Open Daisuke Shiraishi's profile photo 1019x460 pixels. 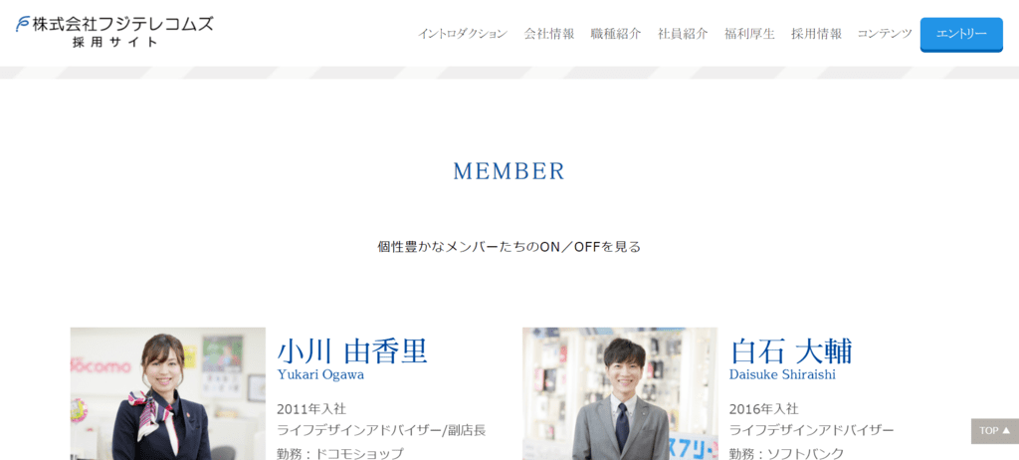tap(620, 393)
